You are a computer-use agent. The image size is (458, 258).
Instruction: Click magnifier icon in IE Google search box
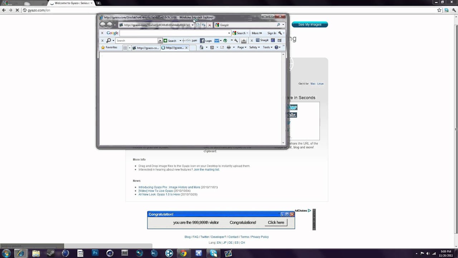278,25
